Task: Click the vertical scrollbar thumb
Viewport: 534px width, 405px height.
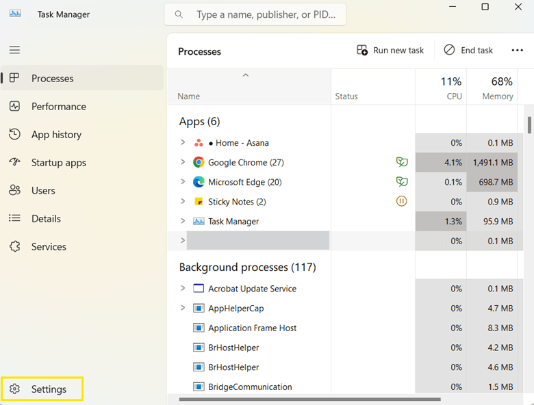Action: coord(529,125)
